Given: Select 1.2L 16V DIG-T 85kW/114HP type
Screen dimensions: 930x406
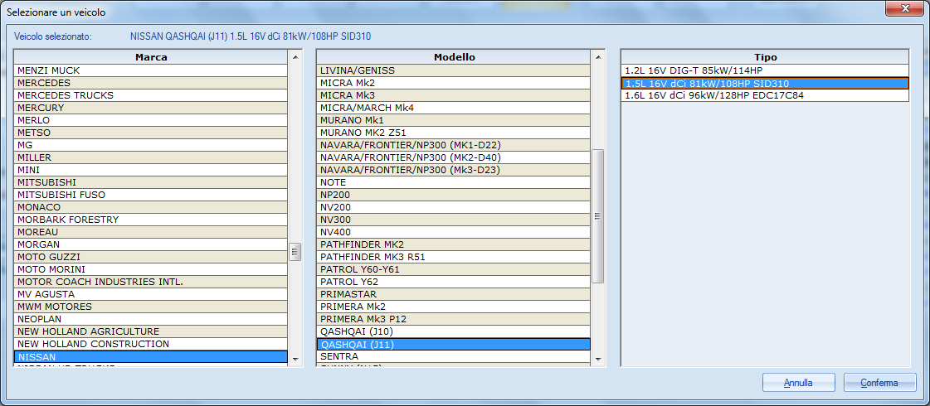Looking at the screenshot, I should tap(765, 70).
